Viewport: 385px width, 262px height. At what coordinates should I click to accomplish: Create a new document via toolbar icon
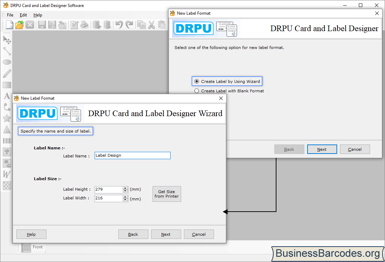pyautogui.click(x=9, y=24)
